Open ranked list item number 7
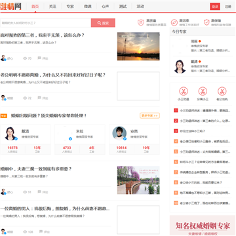Image resolution: width=236 pixels, height=236 pixels. click(203, 172)
